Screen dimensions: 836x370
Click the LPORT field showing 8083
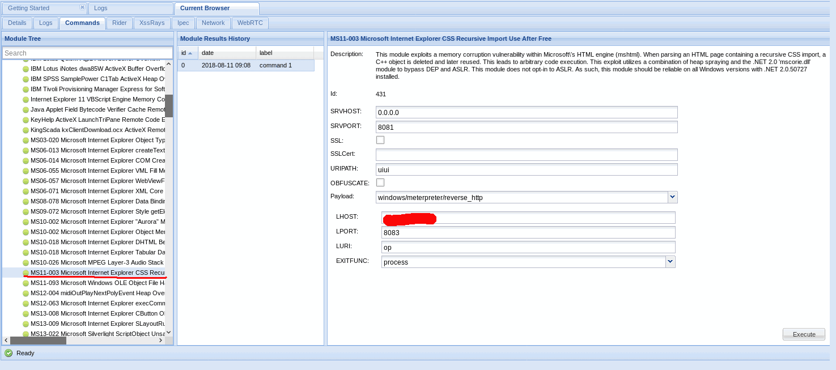(x=528, y=232)
